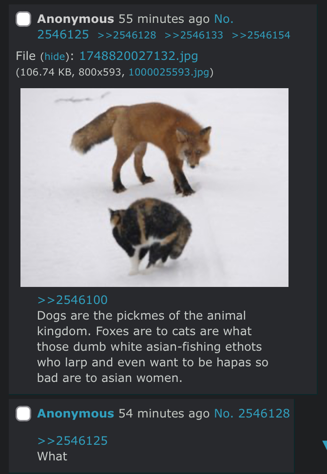The image size is (327, 474).
Task: Follow the >>2546100 quote link
Action: pos(72,300)
